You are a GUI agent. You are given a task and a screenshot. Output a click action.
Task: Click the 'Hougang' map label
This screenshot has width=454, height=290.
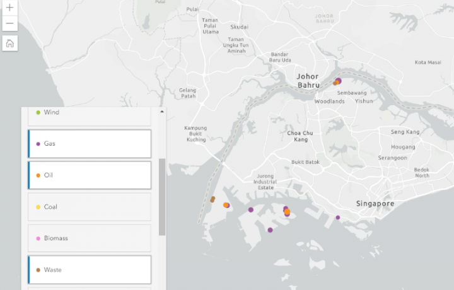click(x=403, y=147)
